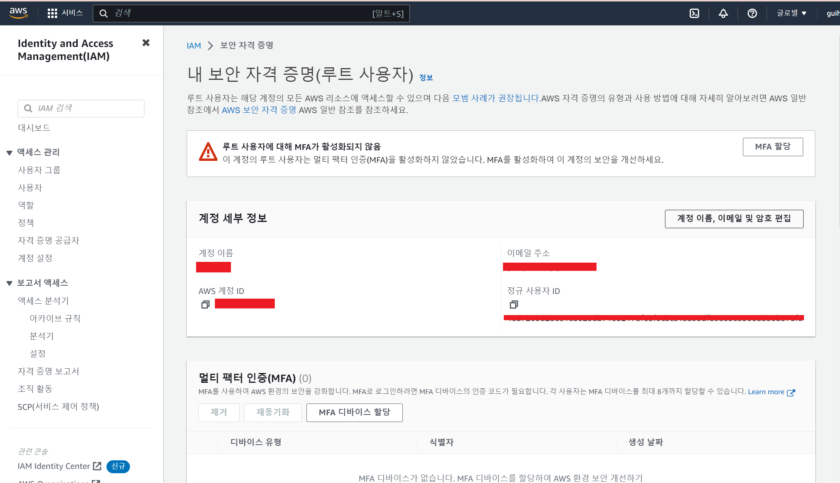Click the MFA 디바이스 할당 button
The width and height of the screenshot is (840, 483).
354,413
